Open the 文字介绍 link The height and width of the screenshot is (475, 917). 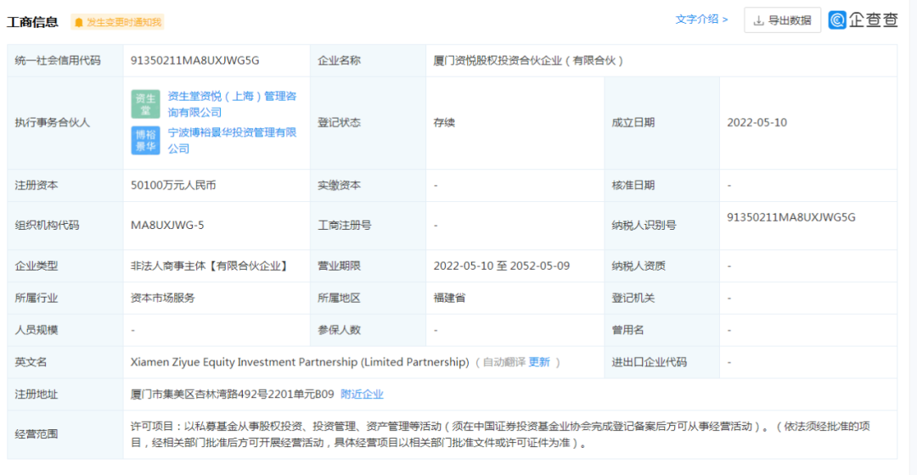point(702,20)
